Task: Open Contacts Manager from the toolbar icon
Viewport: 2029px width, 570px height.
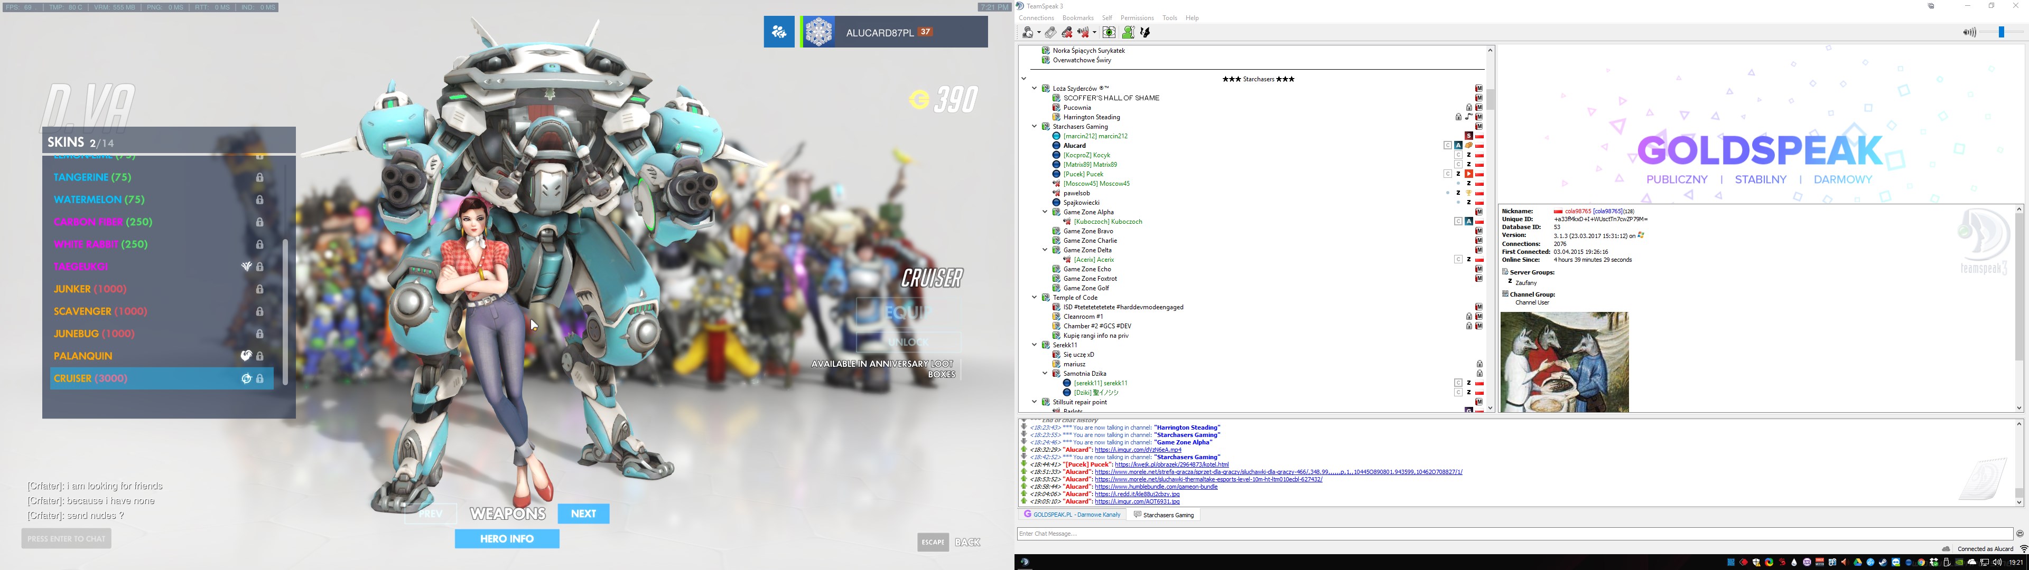Action: pyautogui.click(x=1128, y=32)
